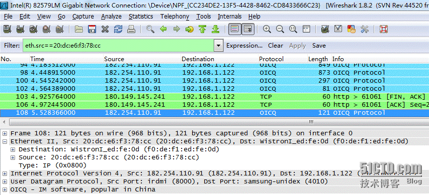Open the View menu
The width and height of the screenshot is (429, 195).
coord(44,17)
